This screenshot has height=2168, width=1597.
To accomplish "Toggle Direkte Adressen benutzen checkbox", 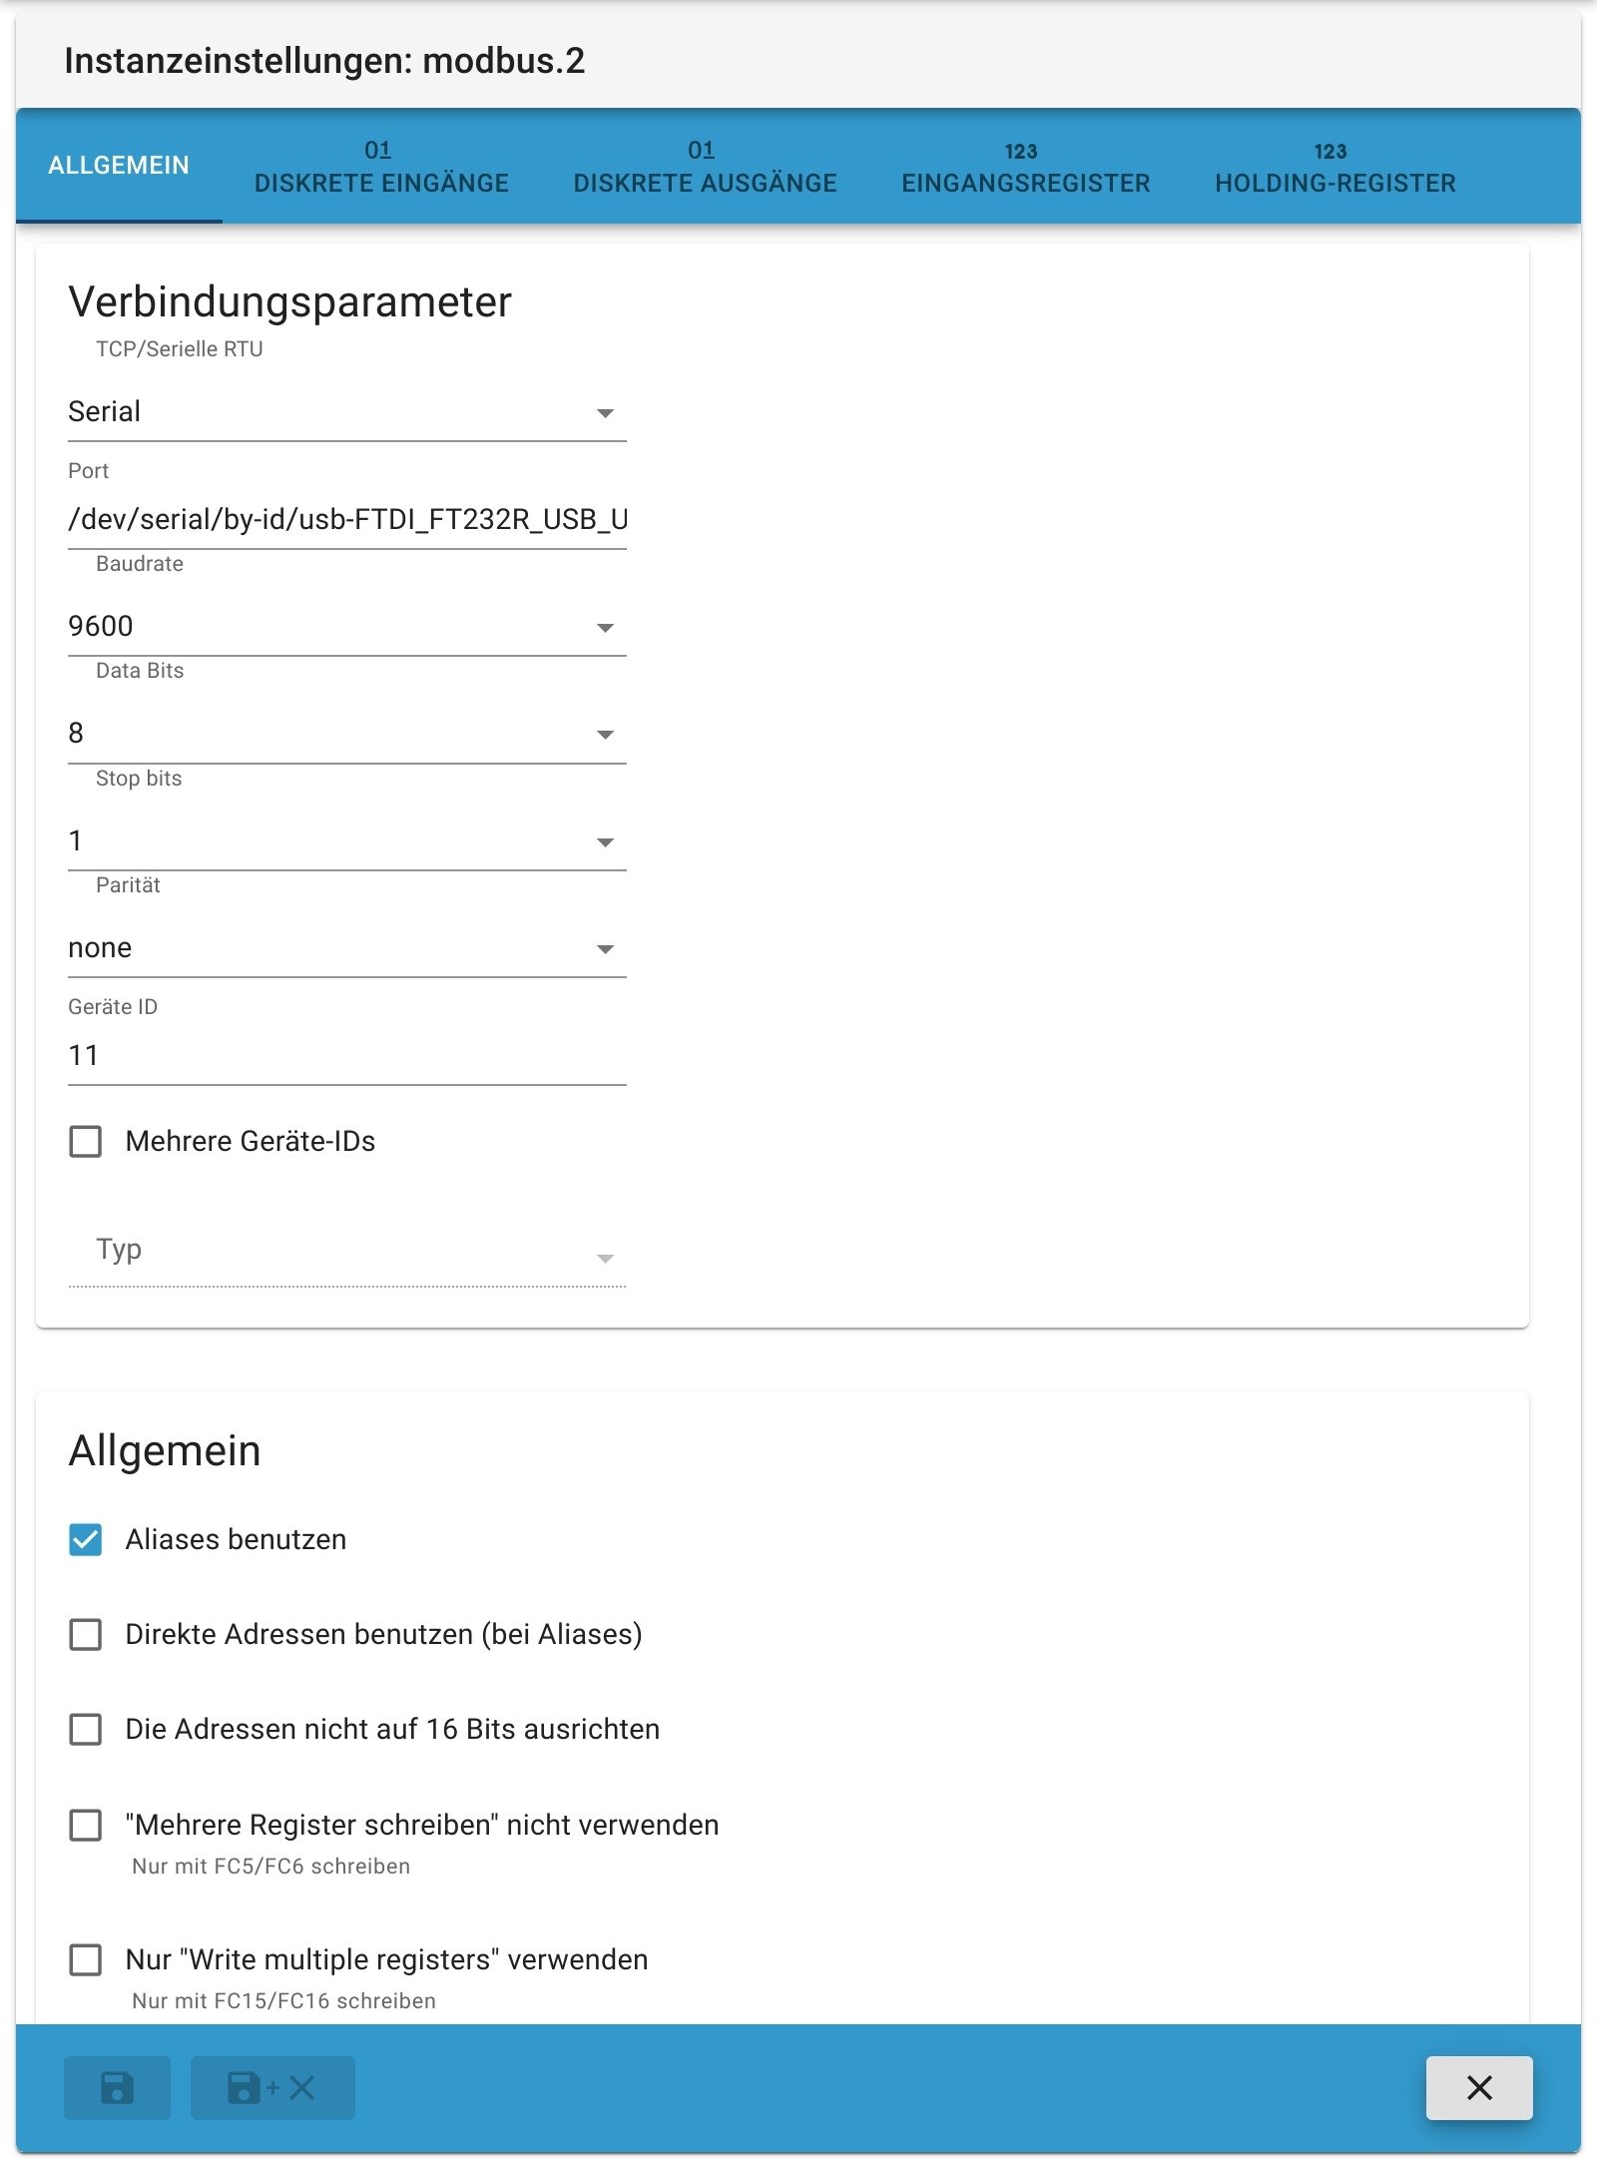I will click(x=86, y=1635).
